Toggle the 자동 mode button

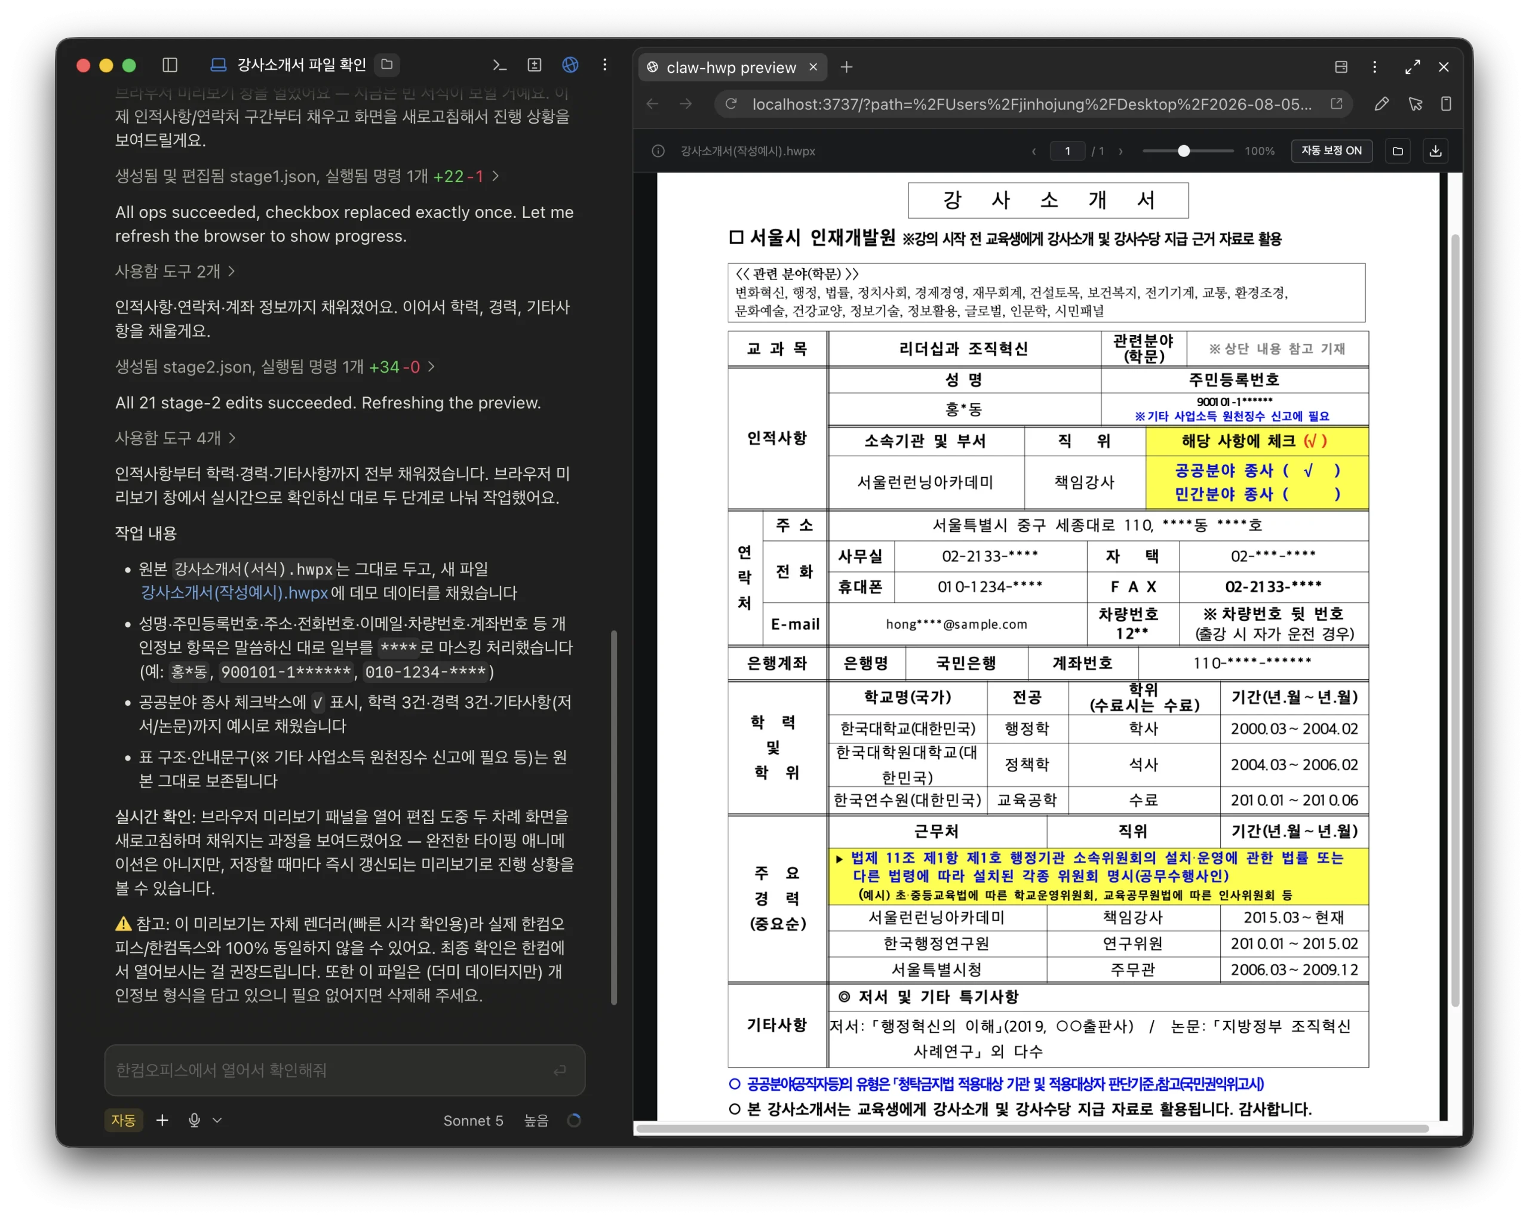point(124,1120)
